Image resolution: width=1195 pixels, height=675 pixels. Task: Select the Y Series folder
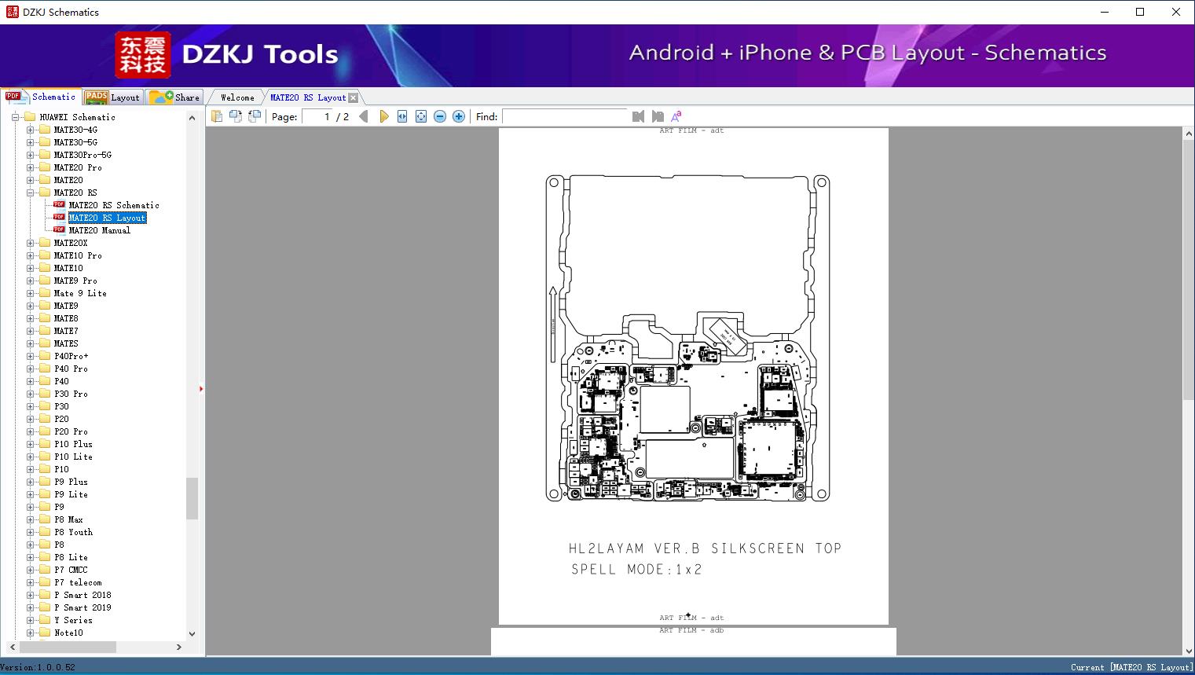click(x=73, y=620)
